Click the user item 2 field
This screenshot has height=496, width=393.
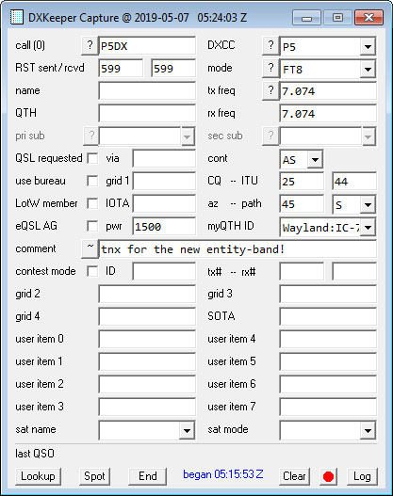[147, 384]
